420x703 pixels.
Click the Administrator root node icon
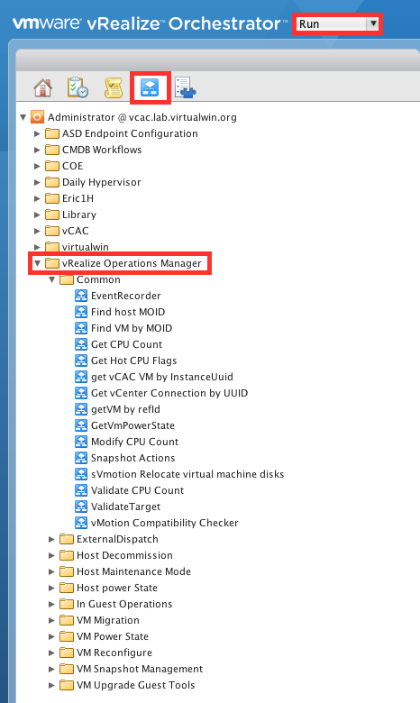[37, 117]
